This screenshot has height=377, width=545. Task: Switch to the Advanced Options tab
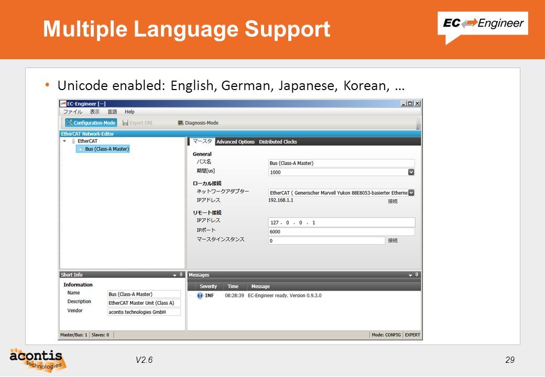click(235, 141)
